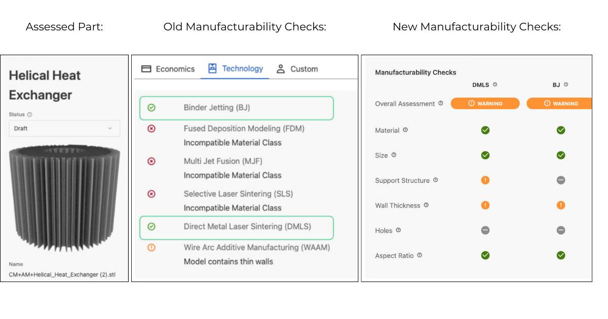
Task: Click the Custom person icon
Action: click(281, 69)
